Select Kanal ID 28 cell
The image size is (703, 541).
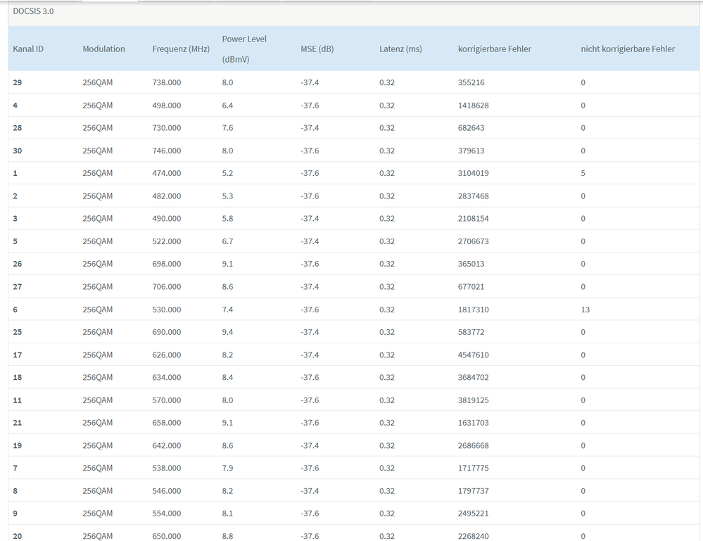(18, 128)
